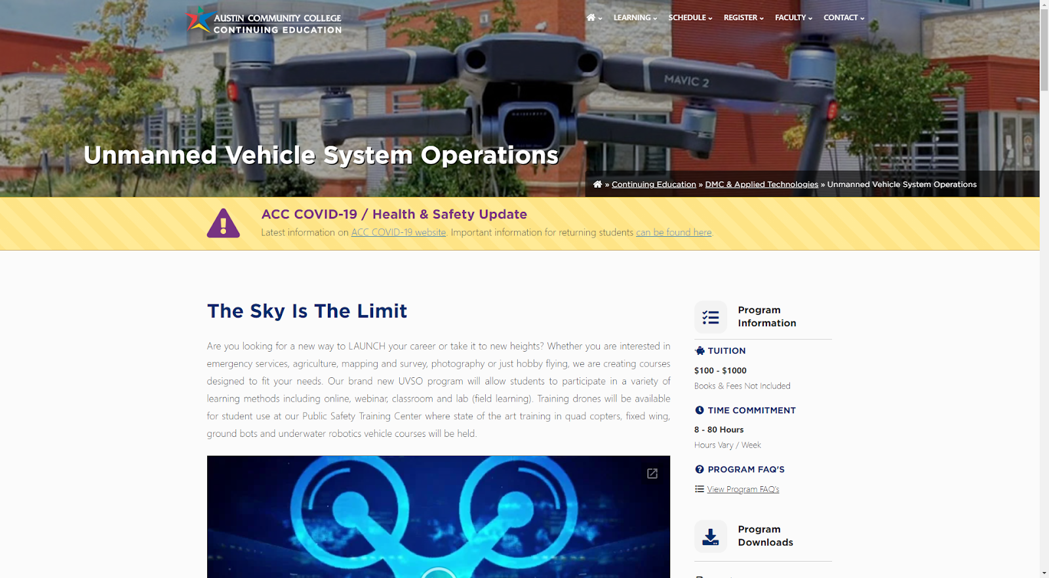
Task: Click the Program Information checklist icon
Action: (711, 318)
